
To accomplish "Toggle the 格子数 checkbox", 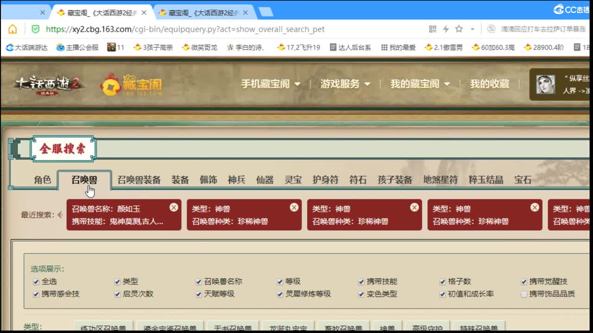I will 442,282.
